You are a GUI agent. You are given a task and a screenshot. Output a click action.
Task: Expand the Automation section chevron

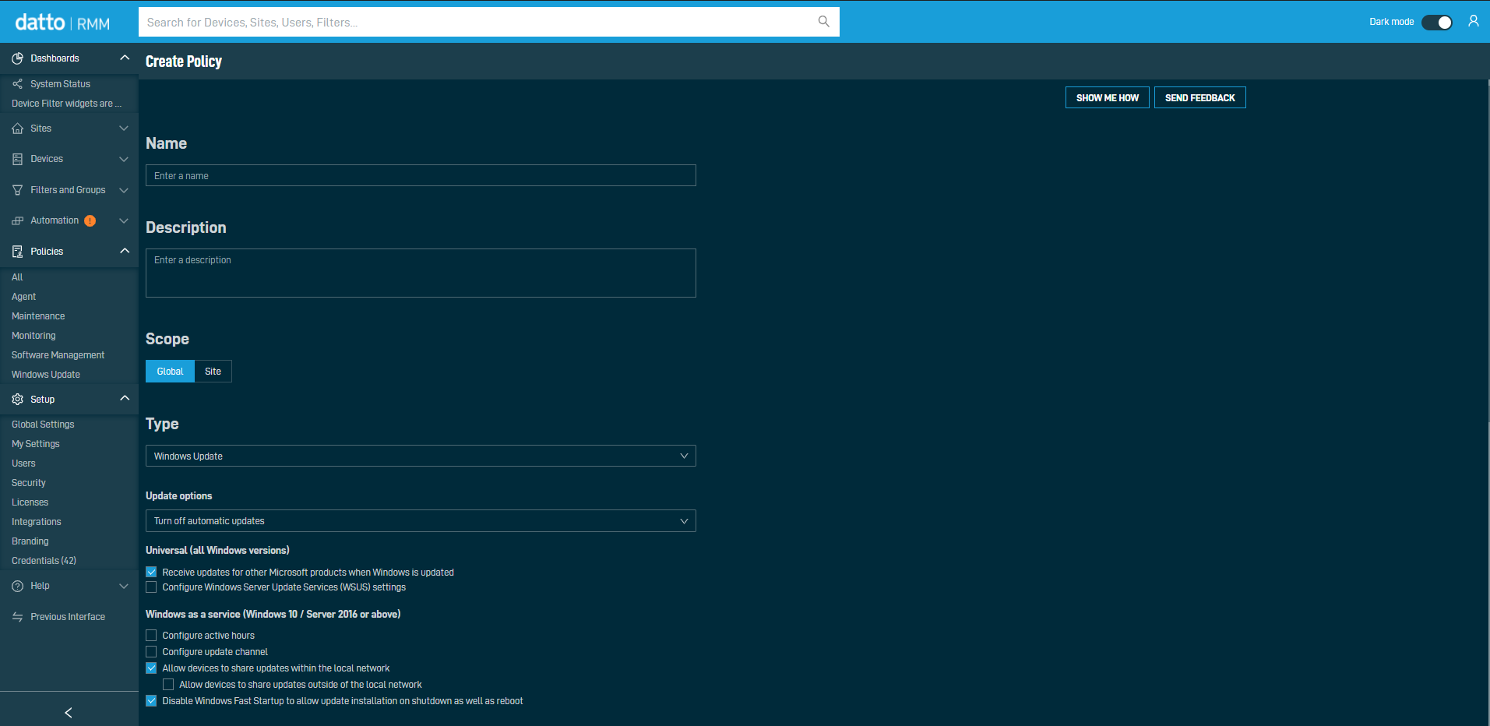pyautogui.click(x=124, y=221)
